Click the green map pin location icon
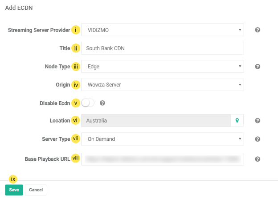 click(237, 121)
